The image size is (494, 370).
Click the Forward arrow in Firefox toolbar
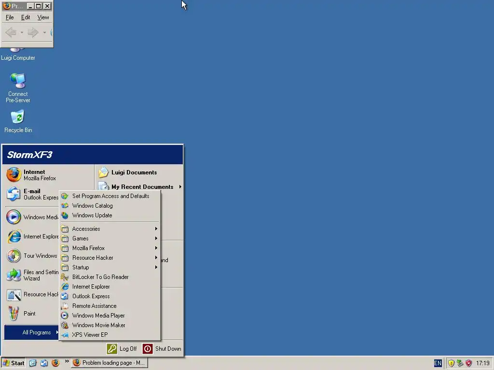33,32
